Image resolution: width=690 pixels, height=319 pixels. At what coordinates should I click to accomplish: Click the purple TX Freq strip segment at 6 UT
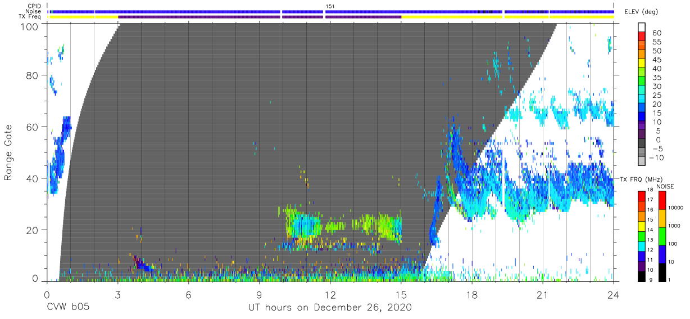coord(188,17)
